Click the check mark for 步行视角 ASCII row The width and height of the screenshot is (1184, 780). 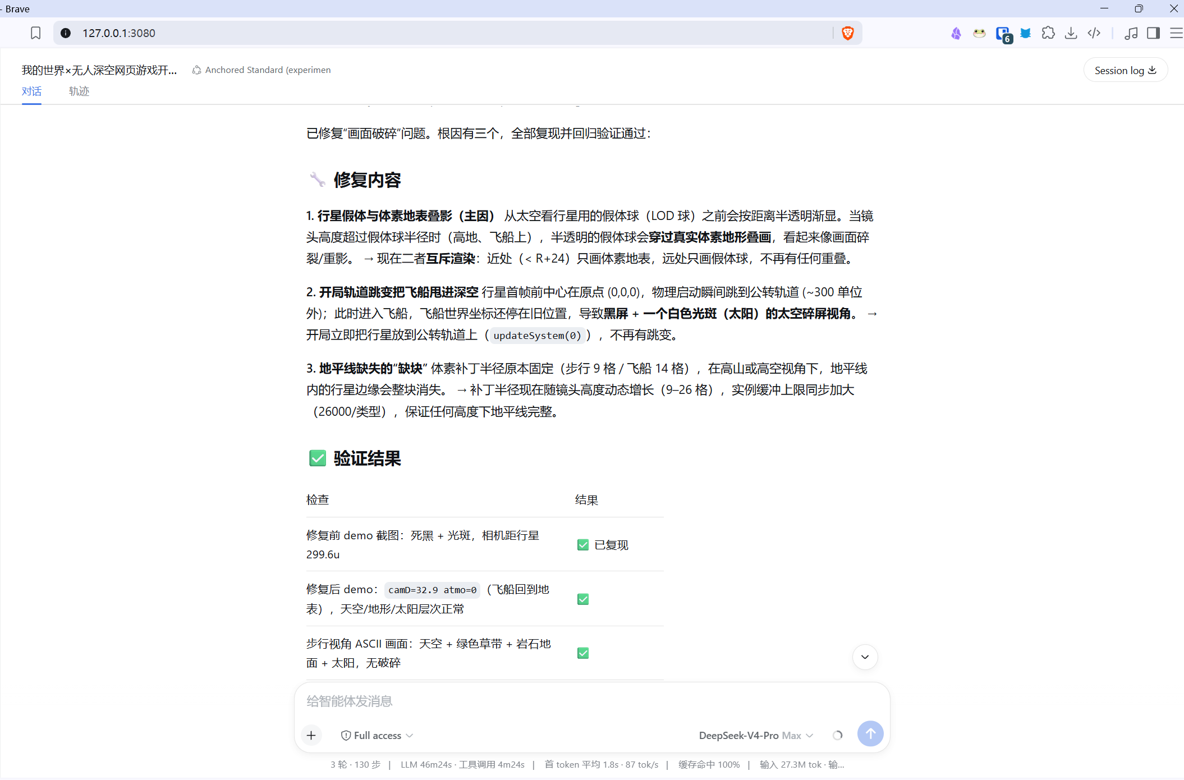(583, 653)
